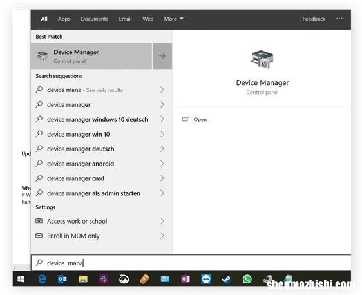Viewport: 362px width, 295px height.
Task: Switch to the Web search tab
Action: (148, 19)
